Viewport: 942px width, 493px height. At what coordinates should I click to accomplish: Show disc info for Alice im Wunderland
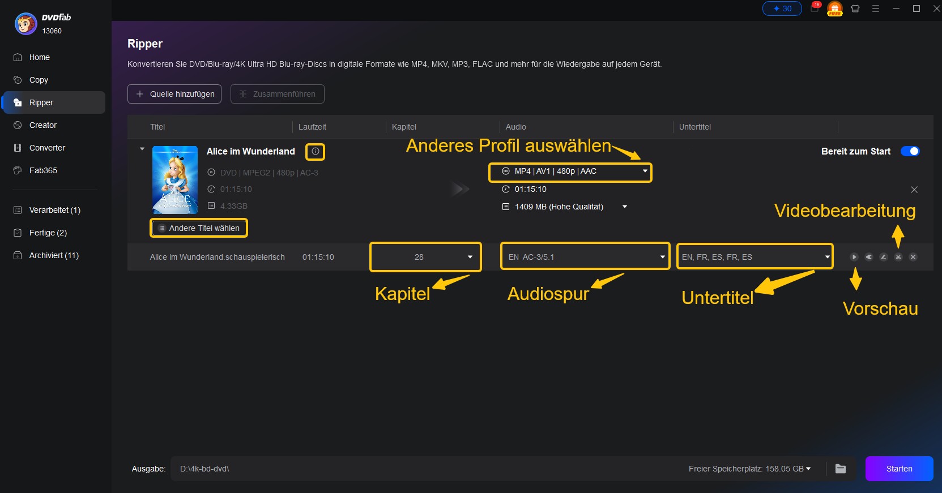316,151
